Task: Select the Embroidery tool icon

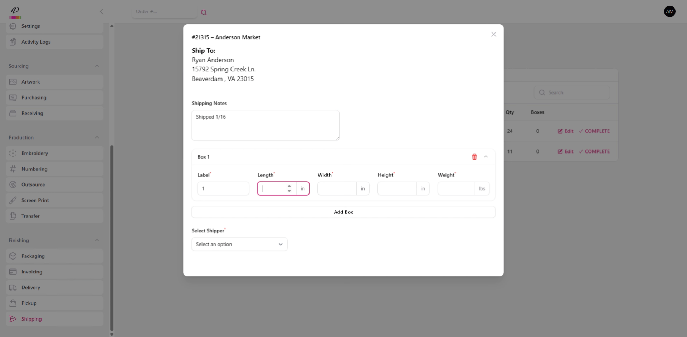Action: click(x=13, y=153)
